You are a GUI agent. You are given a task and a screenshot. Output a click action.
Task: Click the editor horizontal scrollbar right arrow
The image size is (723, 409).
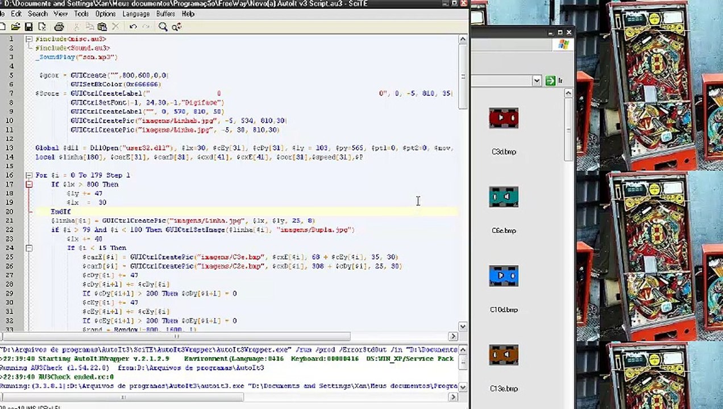pyautogui.click(x=453, y=336)
